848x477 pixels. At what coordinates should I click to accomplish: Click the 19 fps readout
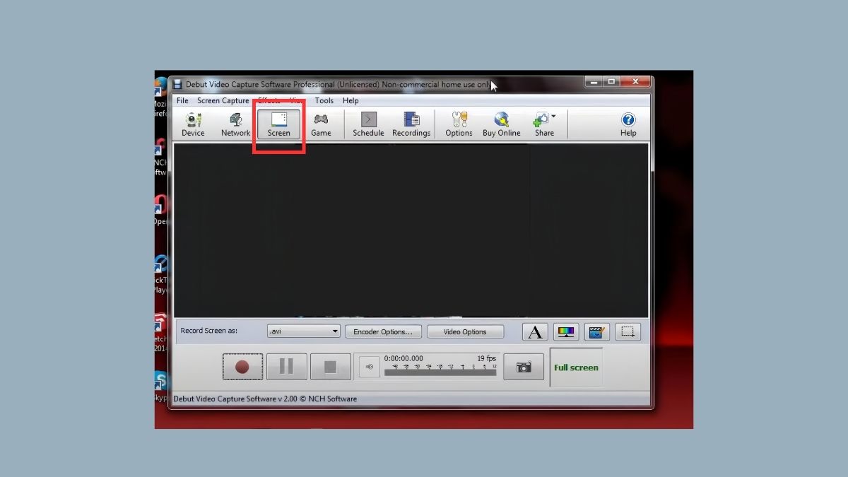[x=486, y=358]
